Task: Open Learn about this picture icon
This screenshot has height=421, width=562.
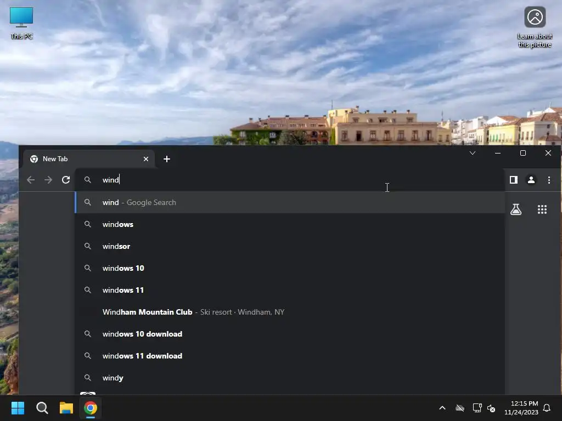Action: tap(535, 27)
